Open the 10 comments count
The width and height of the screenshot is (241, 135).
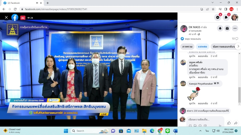[235, 39]
